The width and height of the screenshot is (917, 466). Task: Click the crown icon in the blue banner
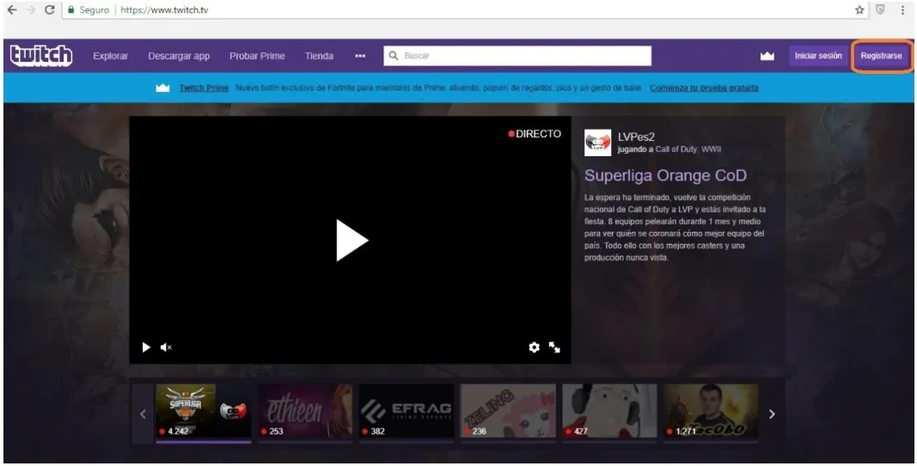(162, 88)
